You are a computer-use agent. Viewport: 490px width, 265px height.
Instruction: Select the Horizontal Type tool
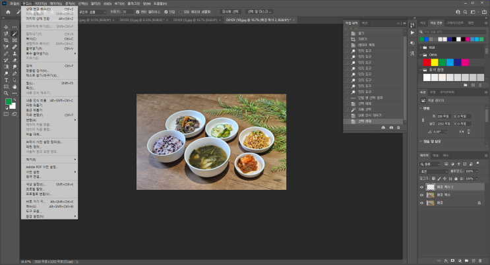(6, 80)
